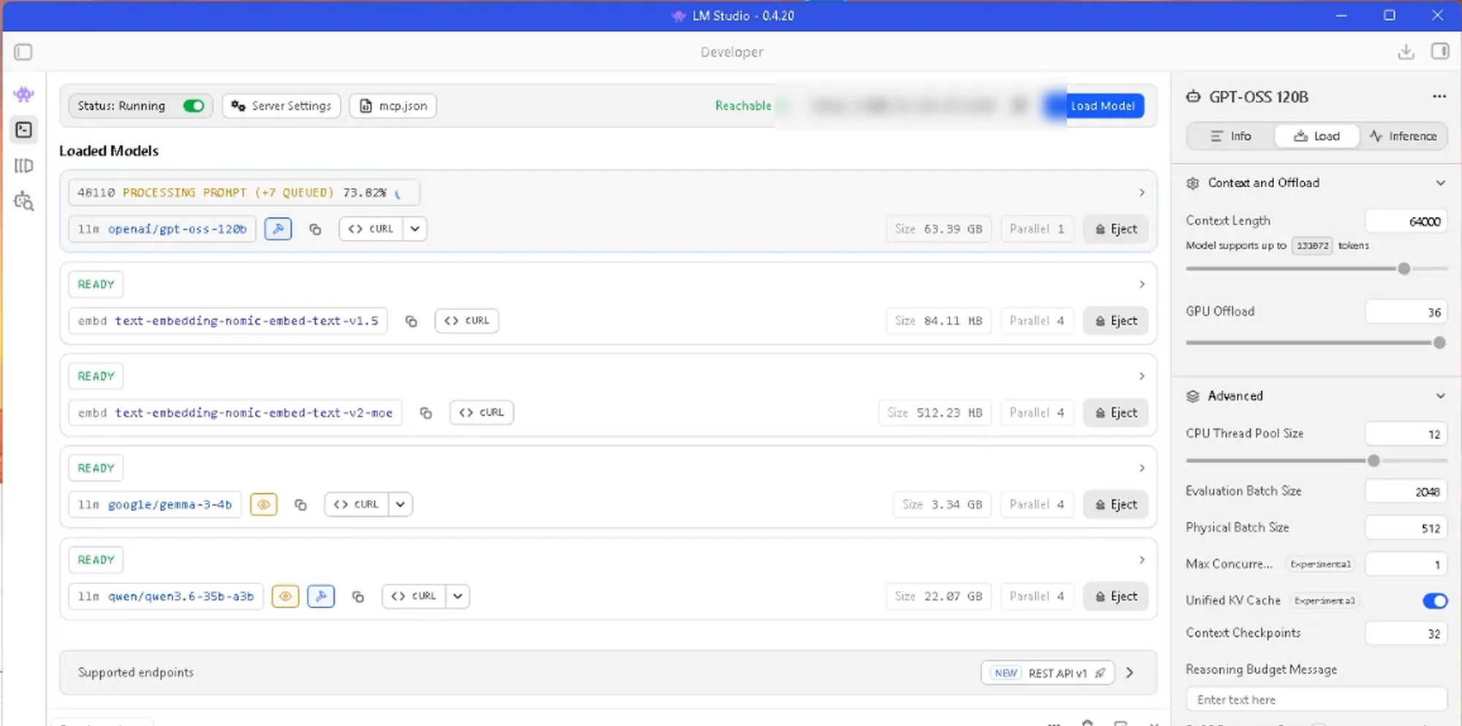Copy identifier of google/gemma-3-4b
This screenshot has height=726, width=1462.
(300, 504)
